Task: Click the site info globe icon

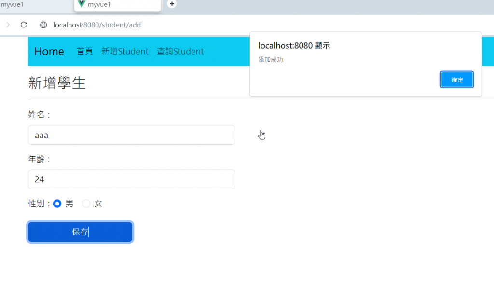Action: pos(43,25)
